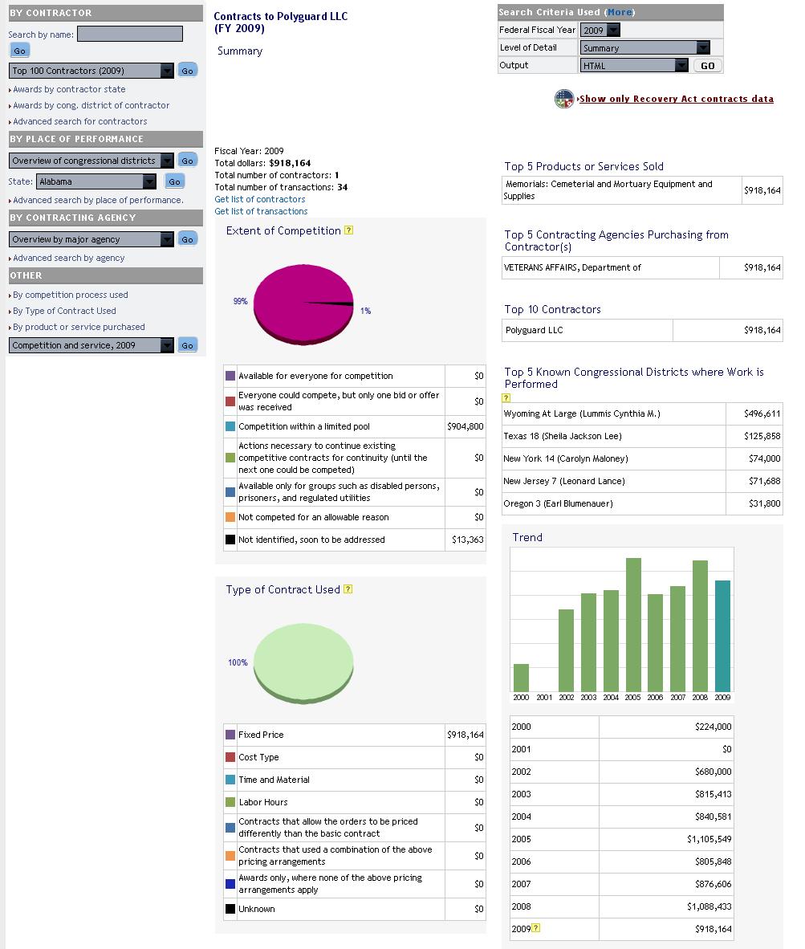The width and height of the screenshot is (805, 949).
Task: Click the Type of Contract Used pie chart
Action: [303, 663]
